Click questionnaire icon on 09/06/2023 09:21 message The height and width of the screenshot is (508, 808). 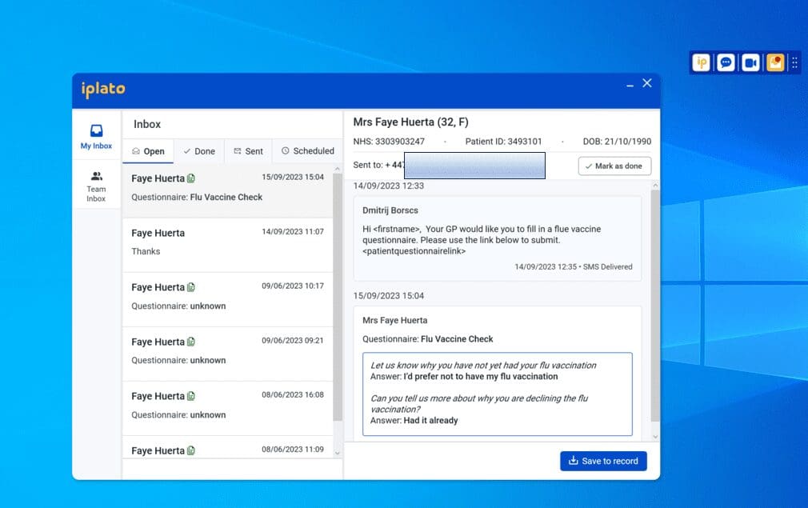(191, 342)
